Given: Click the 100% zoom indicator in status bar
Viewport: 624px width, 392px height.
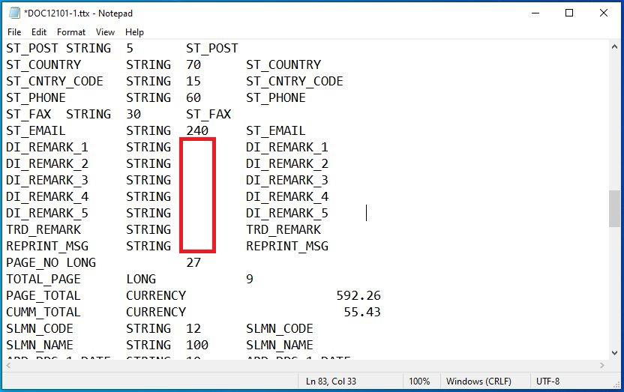Looking at the screenshot, I should [419, 382].
